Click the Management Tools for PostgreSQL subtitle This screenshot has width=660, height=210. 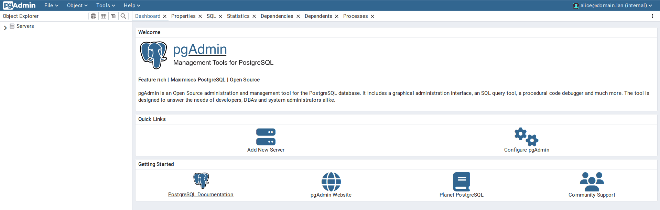pyautogui.click(x=223, y=63)
